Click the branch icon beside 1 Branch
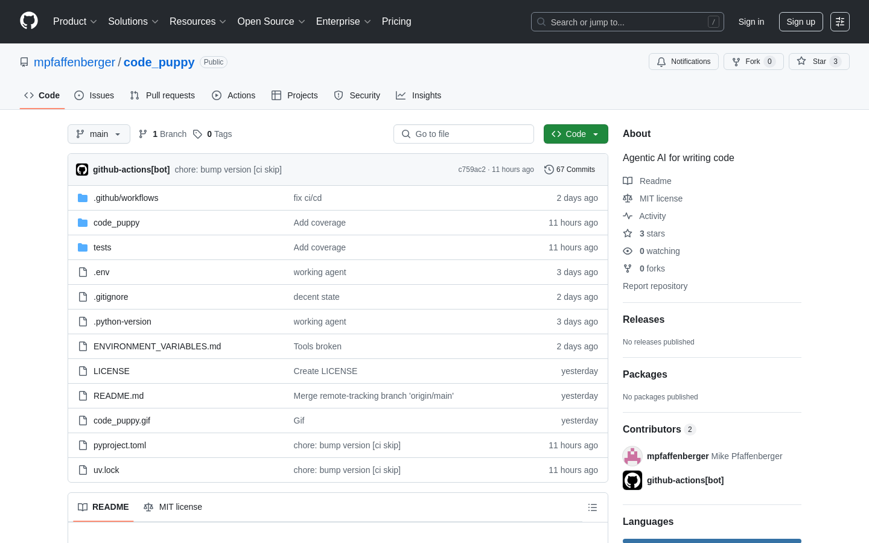Image resolution: width=869 pixels, height=543 pixels. tap(143, 134)
